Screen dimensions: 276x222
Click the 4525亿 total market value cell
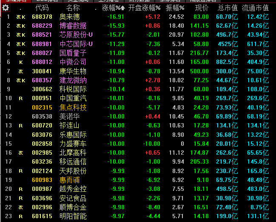(228, 44)
